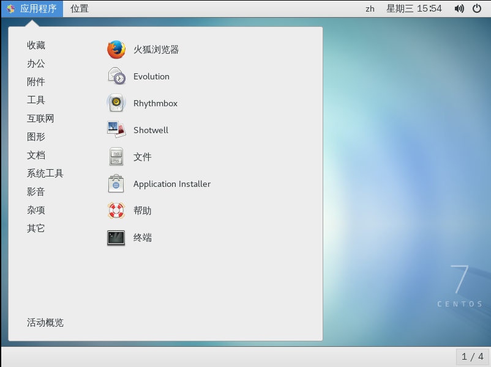Image resolution: width=491 pixels, height=367 pixels.
Task: Launch the Firefox browser icon
Action: coord(116,49)
